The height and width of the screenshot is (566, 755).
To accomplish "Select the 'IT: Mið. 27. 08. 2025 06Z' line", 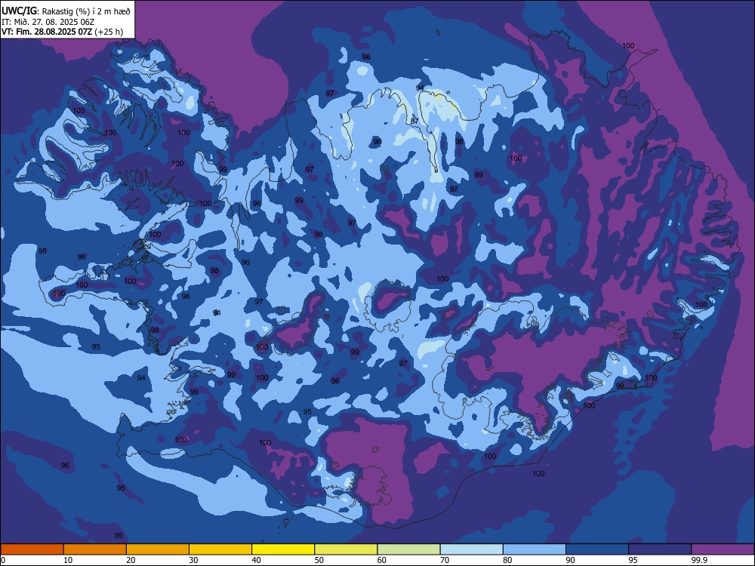I will [48, 22].
